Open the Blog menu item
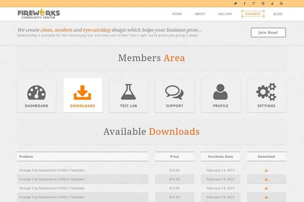 click(278, 14)
